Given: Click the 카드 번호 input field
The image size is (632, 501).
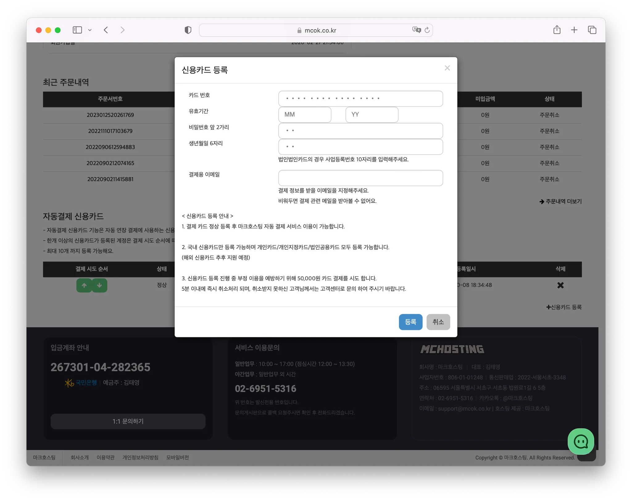Looking at the screenshot, I should [360, 99].
